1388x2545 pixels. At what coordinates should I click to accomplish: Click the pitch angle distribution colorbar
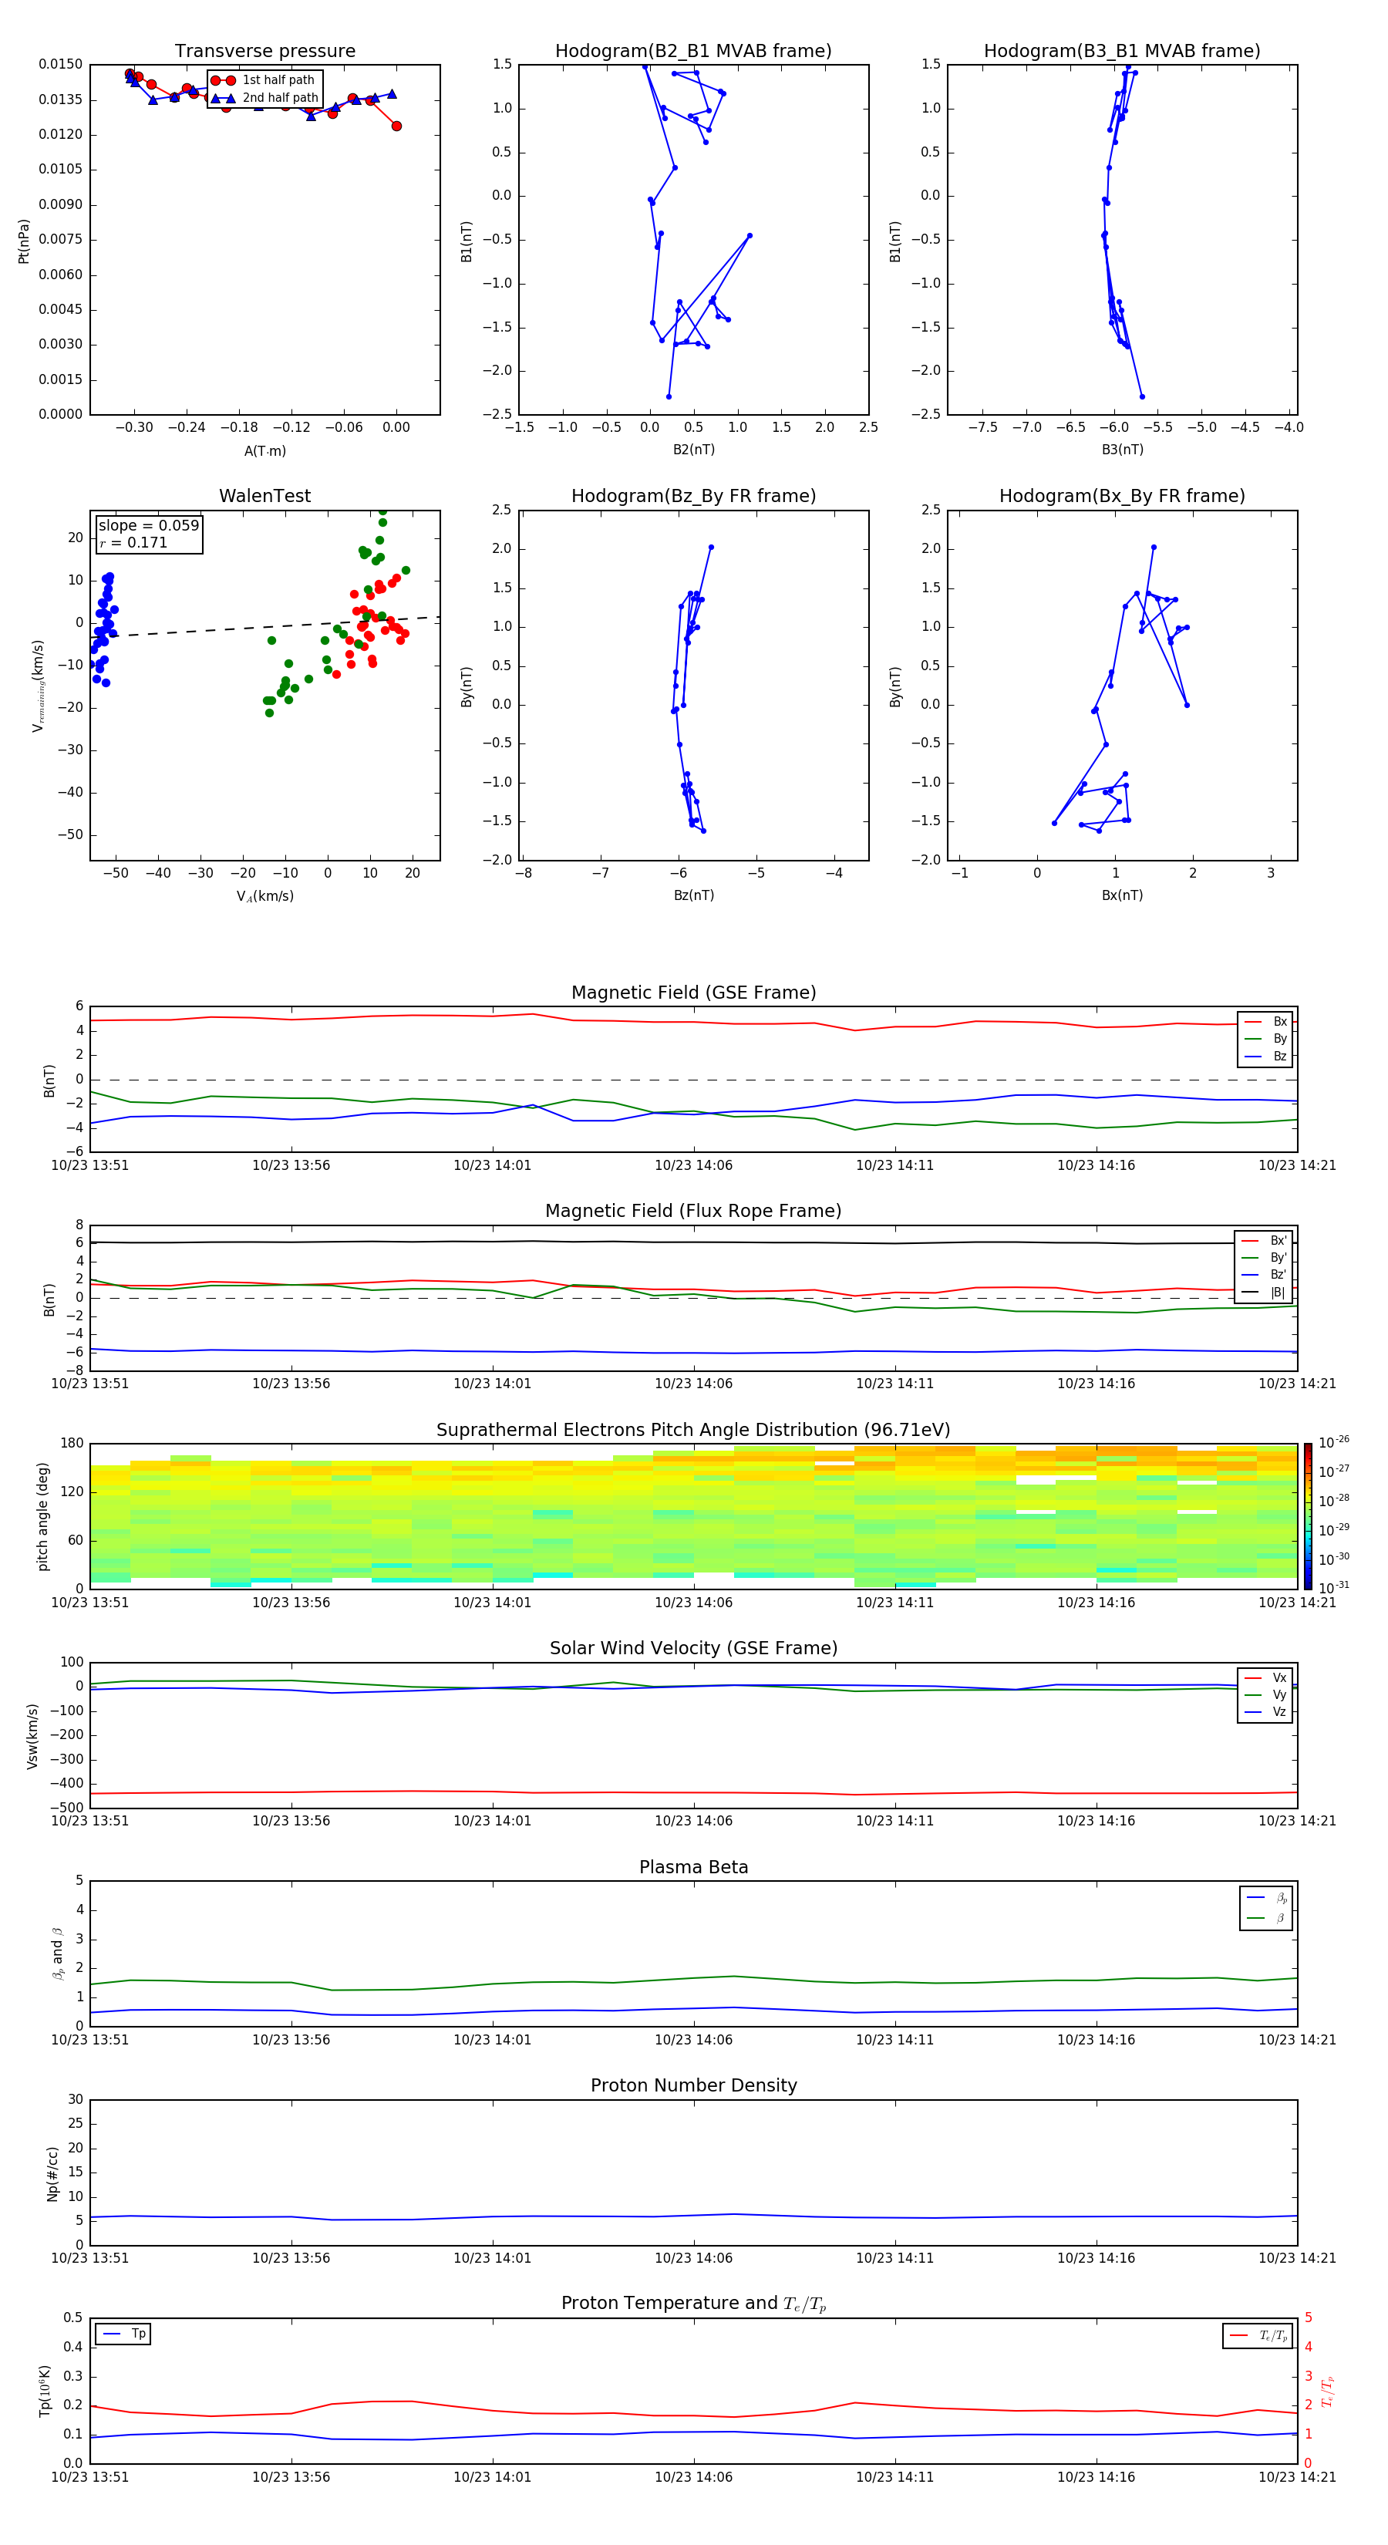(x=1308, y=1516)
